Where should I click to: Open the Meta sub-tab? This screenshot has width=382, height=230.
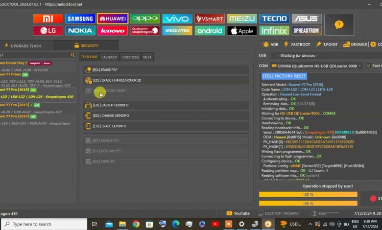(x=147, y=57)
